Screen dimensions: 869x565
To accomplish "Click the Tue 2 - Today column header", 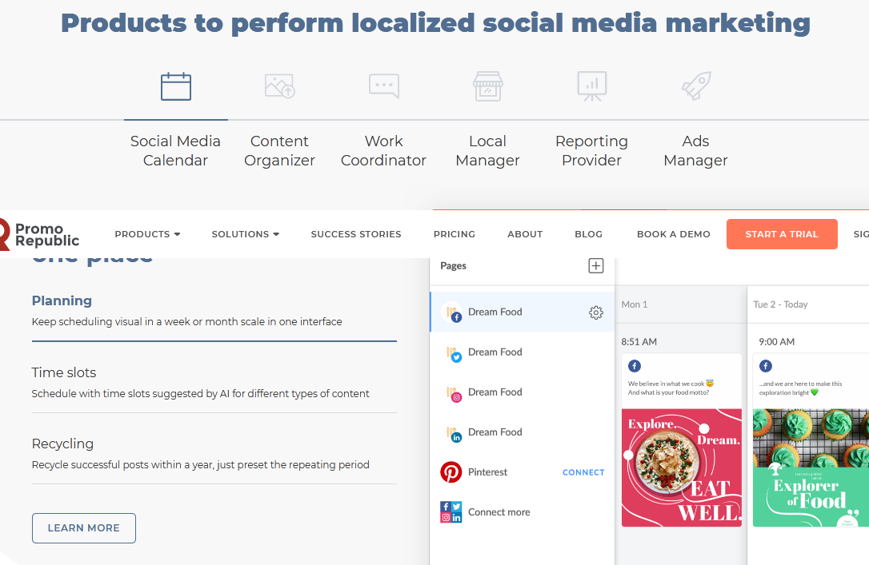I will tap(780, 304).
